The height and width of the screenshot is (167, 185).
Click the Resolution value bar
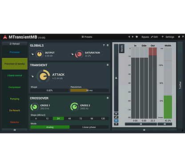coord(89,90)
